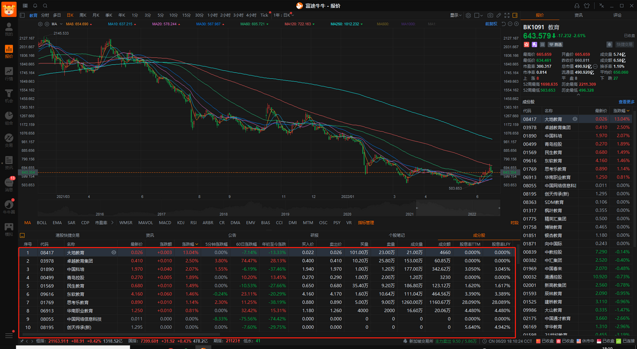Take a chart screenshot with camera icon
The width and height of the screenshot is (637, 349).
click(489, 15)
